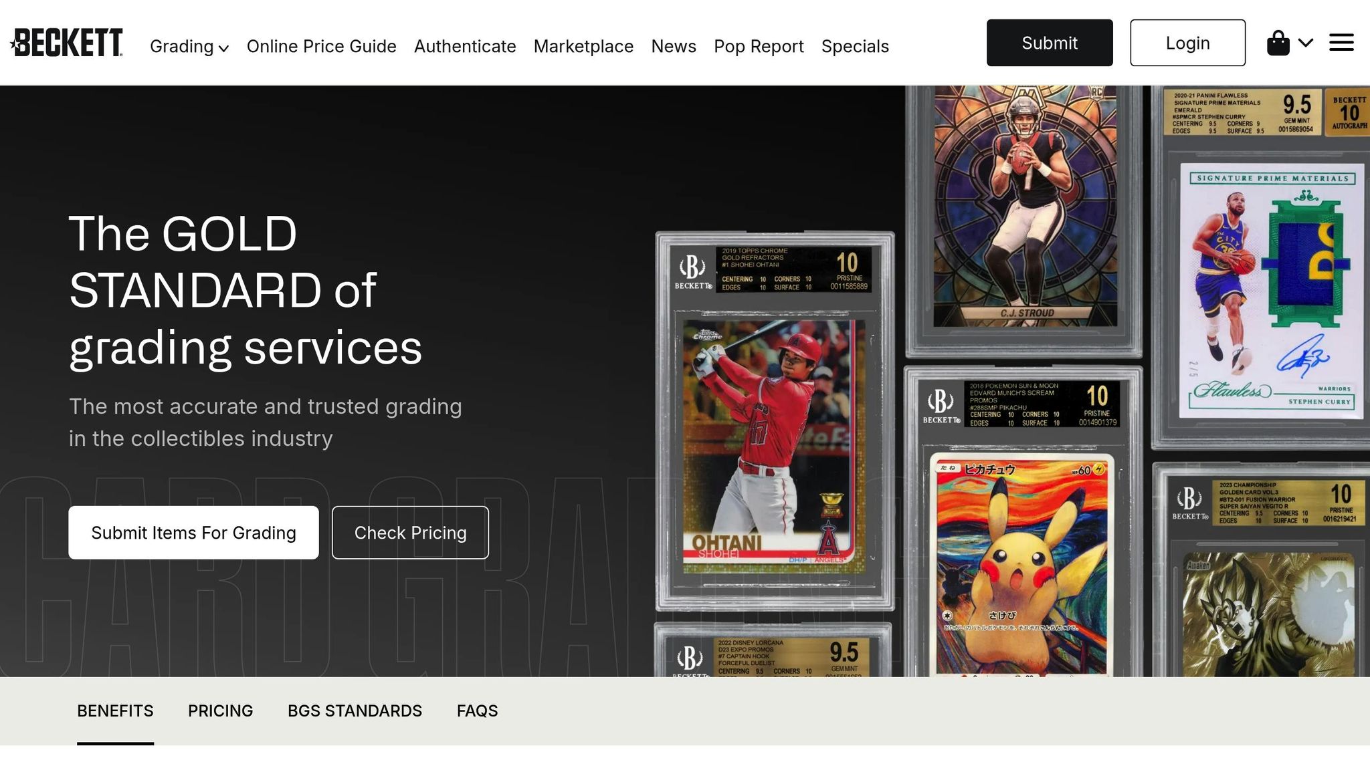Viewport: 1370px width, 770px height.
Task: Click the C.J. Stroud stained glass card
Action: [1024, 221]
